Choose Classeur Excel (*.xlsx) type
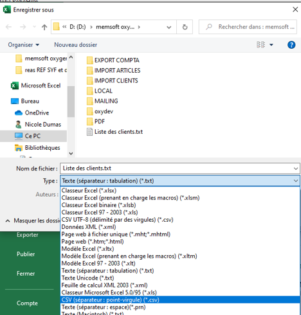Image resolution: width=301 pixels, height=315 pixels. pyautogui.click(x=180, y=190)
